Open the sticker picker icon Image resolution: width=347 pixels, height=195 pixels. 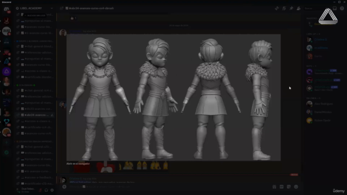(289, 187)
